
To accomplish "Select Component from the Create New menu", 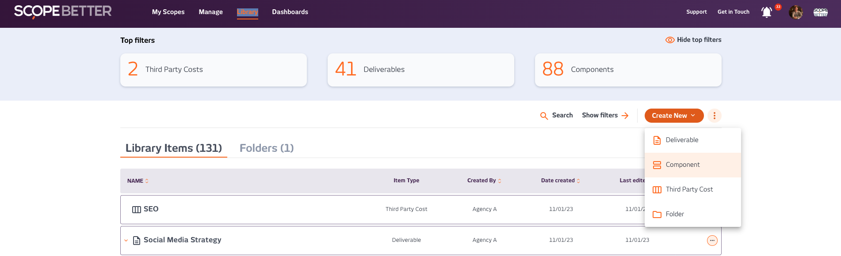I will coord(682,165).
